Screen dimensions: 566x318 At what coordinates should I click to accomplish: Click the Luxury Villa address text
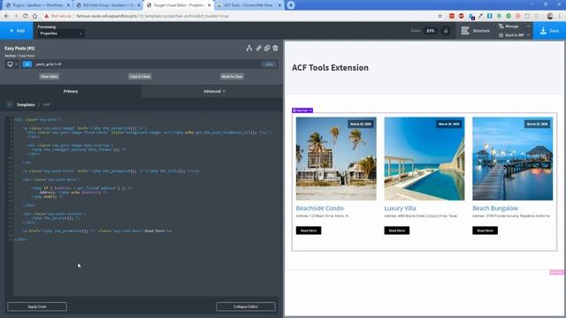tap(421, 216)
